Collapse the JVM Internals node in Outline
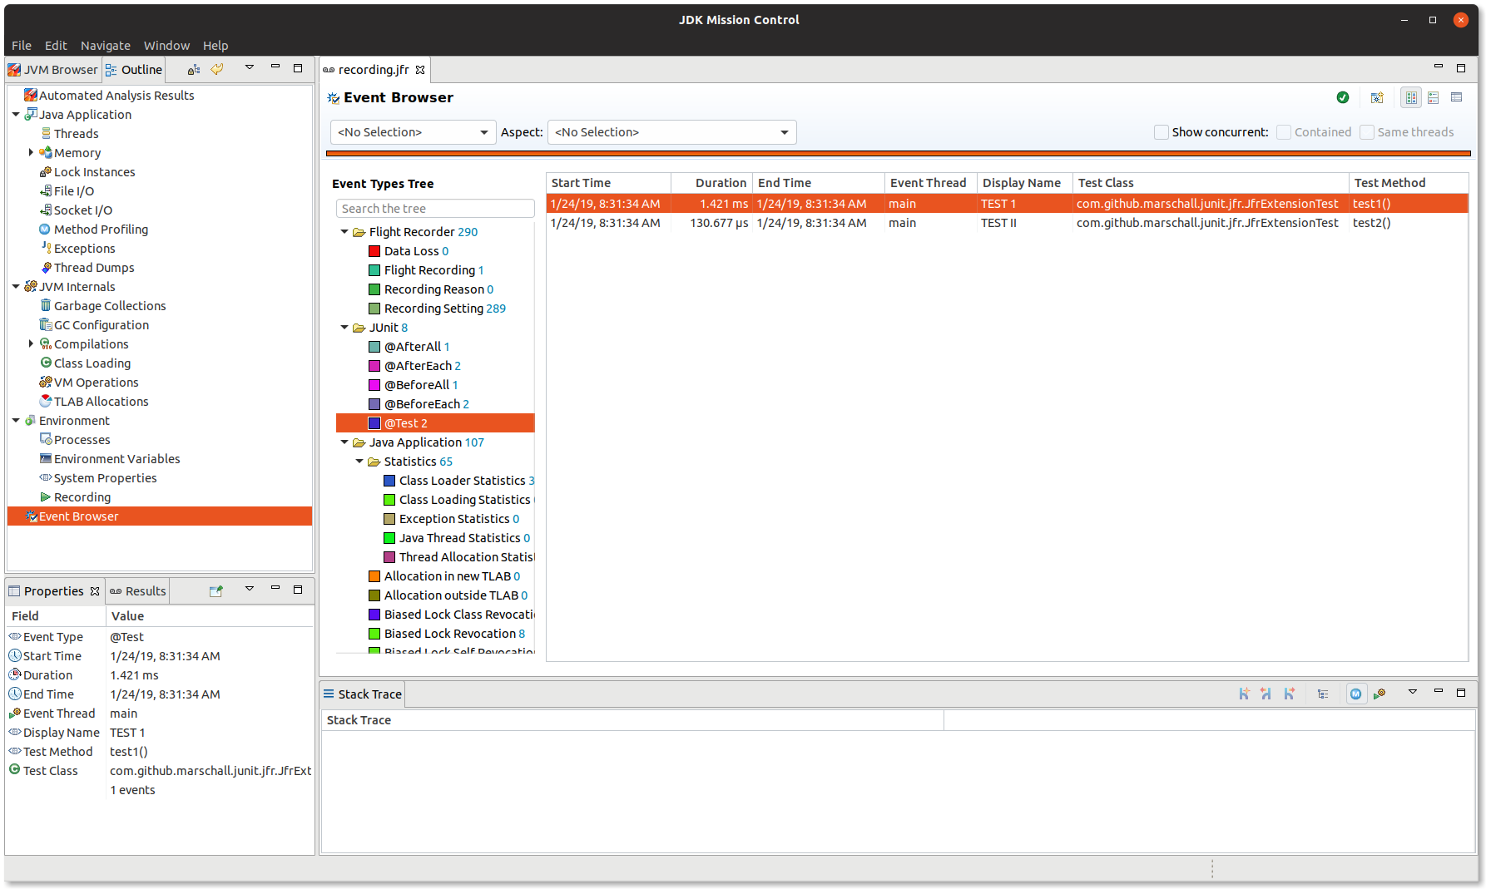Image resolution: width=1486 pixels, height=889 pixels. click(x=16, y=286)
